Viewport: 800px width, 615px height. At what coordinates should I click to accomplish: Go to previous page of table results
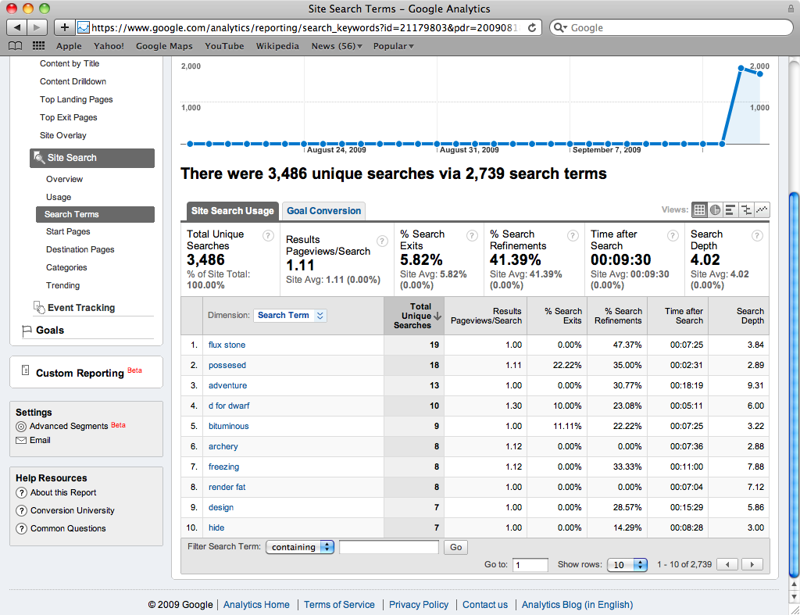point(728,564)
